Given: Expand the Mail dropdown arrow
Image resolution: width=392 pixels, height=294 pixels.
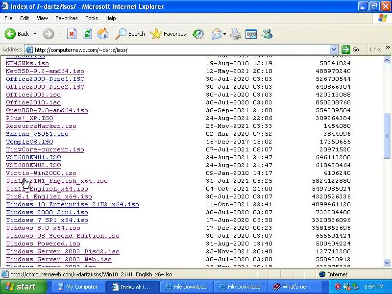Looking at the screenshot, I should [x=224, y=34].
